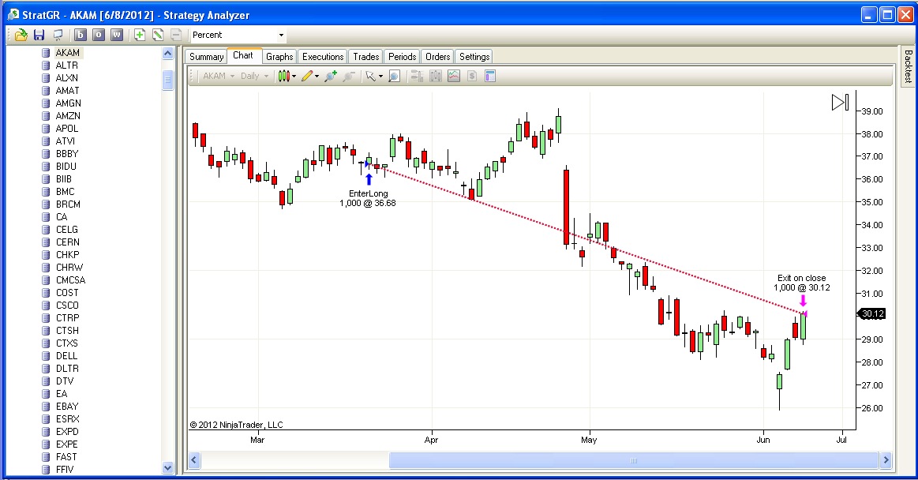Open the indicators line chart icon
Screen dimensions: 918x480
[x=454, y=76]
